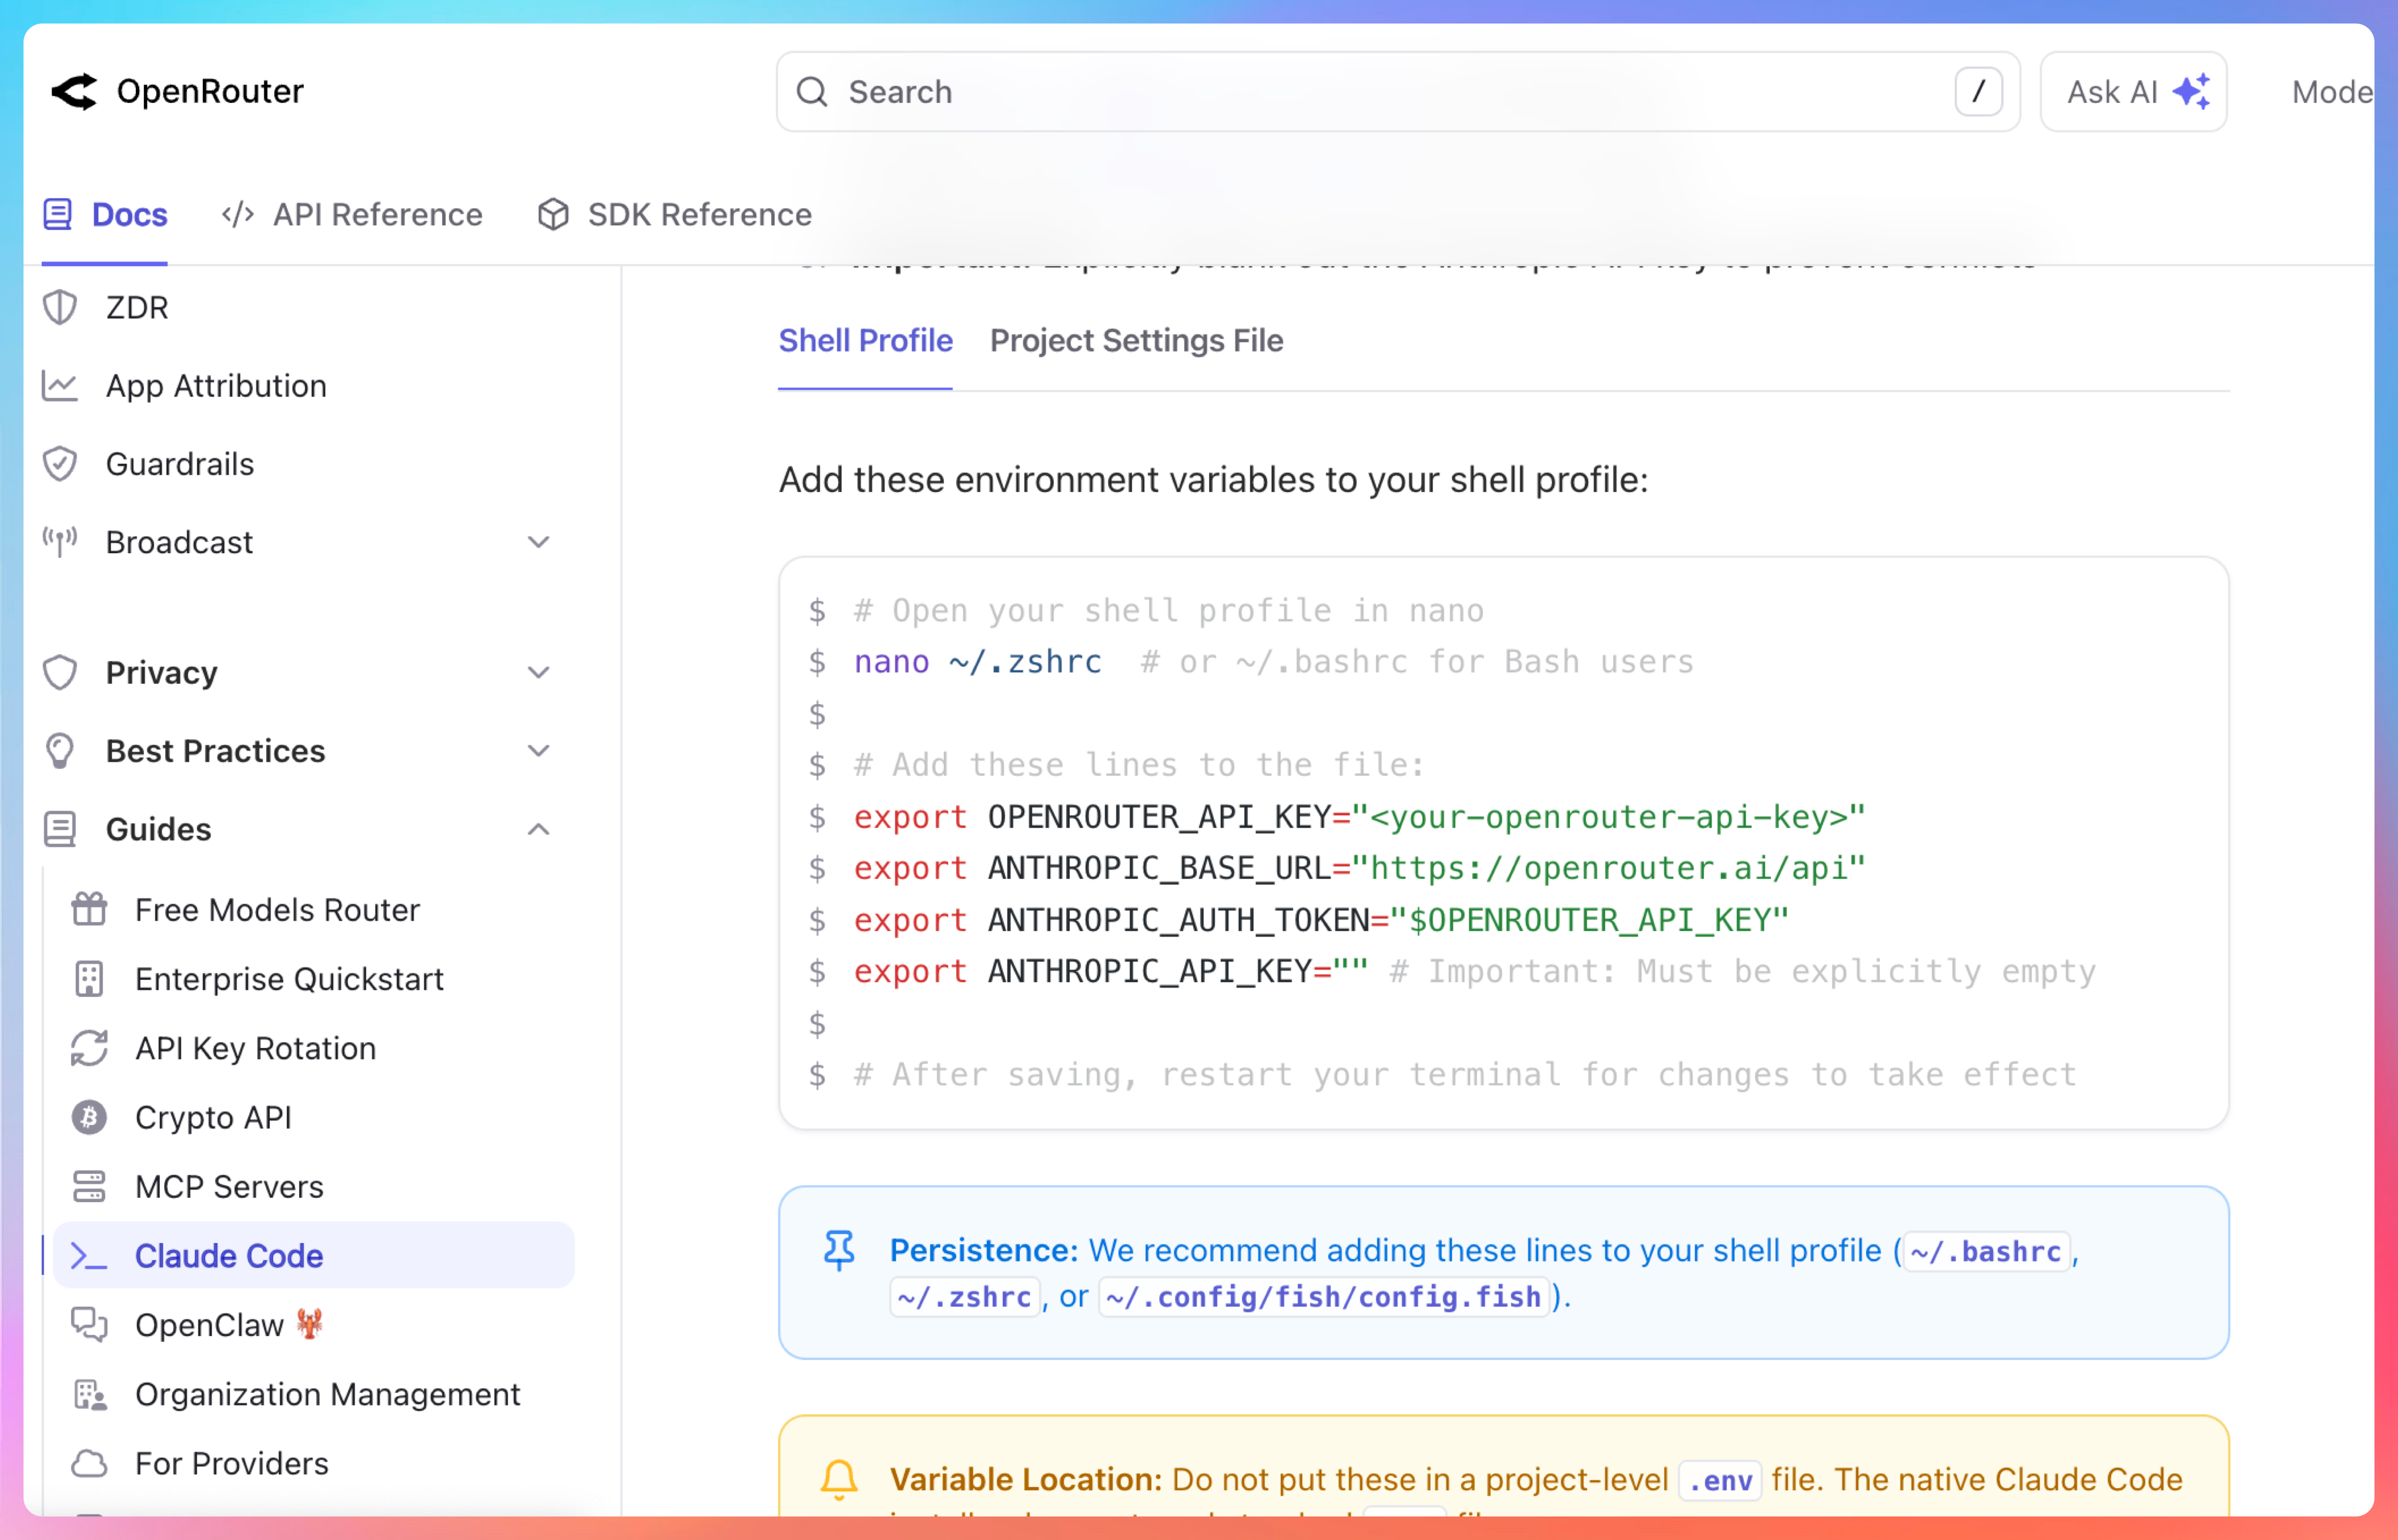The image size is (2398, 1540).
Task: Click the API Key Rotation refresh icon
Action: [89, 1048]
